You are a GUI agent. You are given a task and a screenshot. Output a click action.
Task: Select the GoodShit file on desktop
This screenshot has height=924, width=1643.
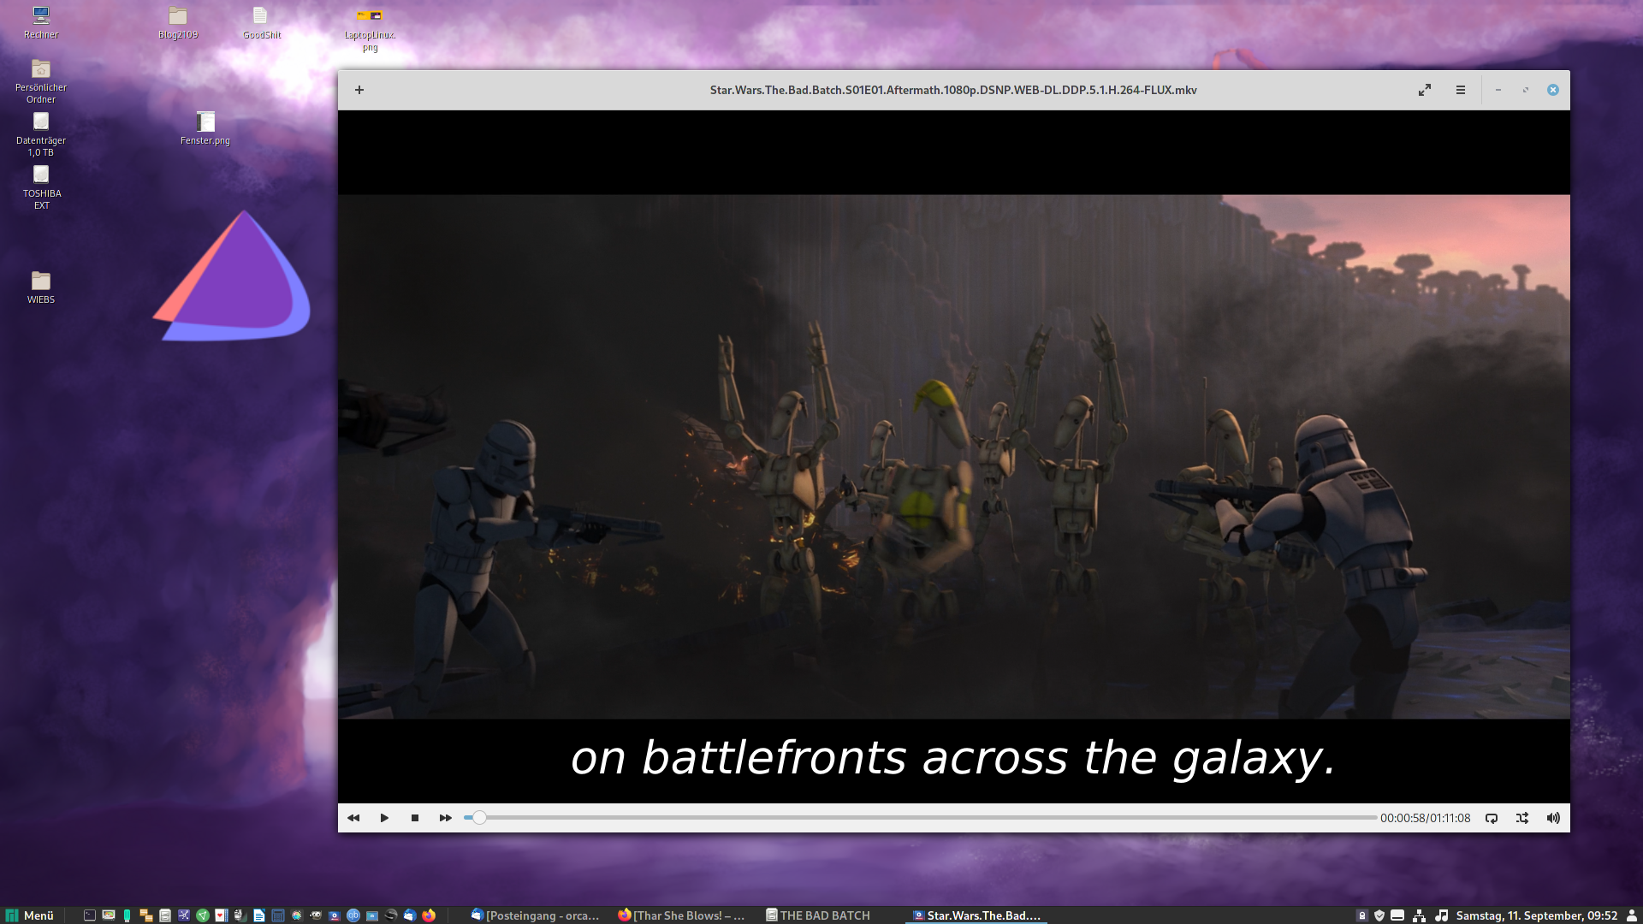click(261, 22)
